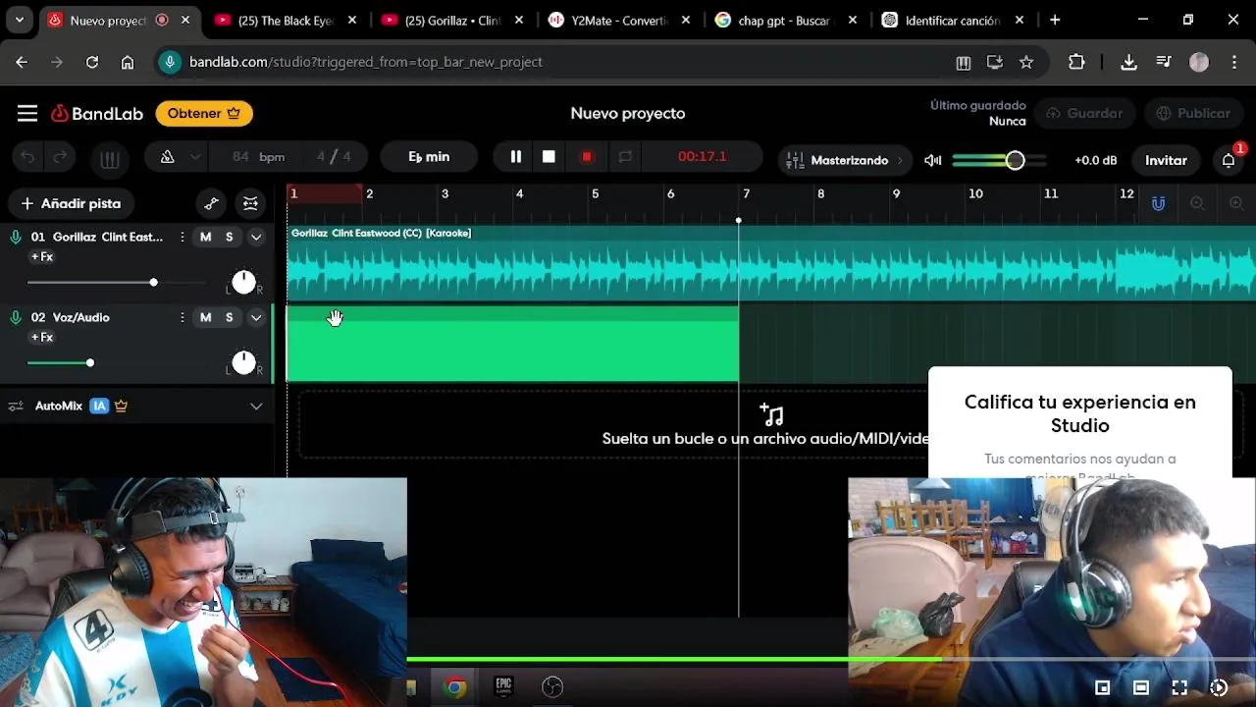Open the automation curve tool

point(211,204)
